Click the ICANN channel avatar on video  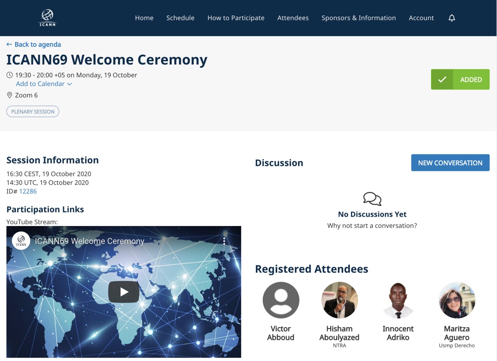[21, 241]
